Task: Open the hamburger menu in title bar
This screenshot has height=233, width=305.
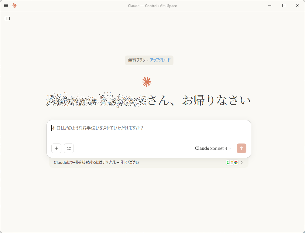Action: pos(6,5)
